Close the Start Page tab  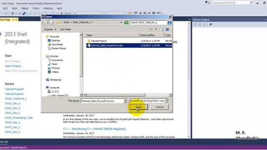coord(16,20)
